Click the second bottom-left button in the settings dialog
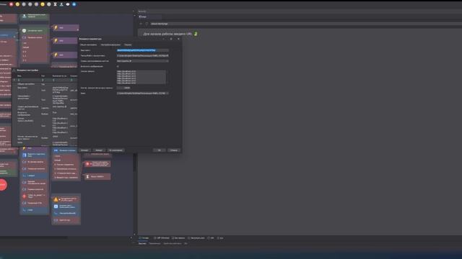 click(99, 150)
